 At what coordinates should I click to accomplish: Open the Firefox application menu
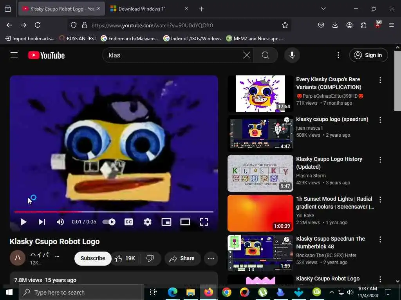pos(392,25)
